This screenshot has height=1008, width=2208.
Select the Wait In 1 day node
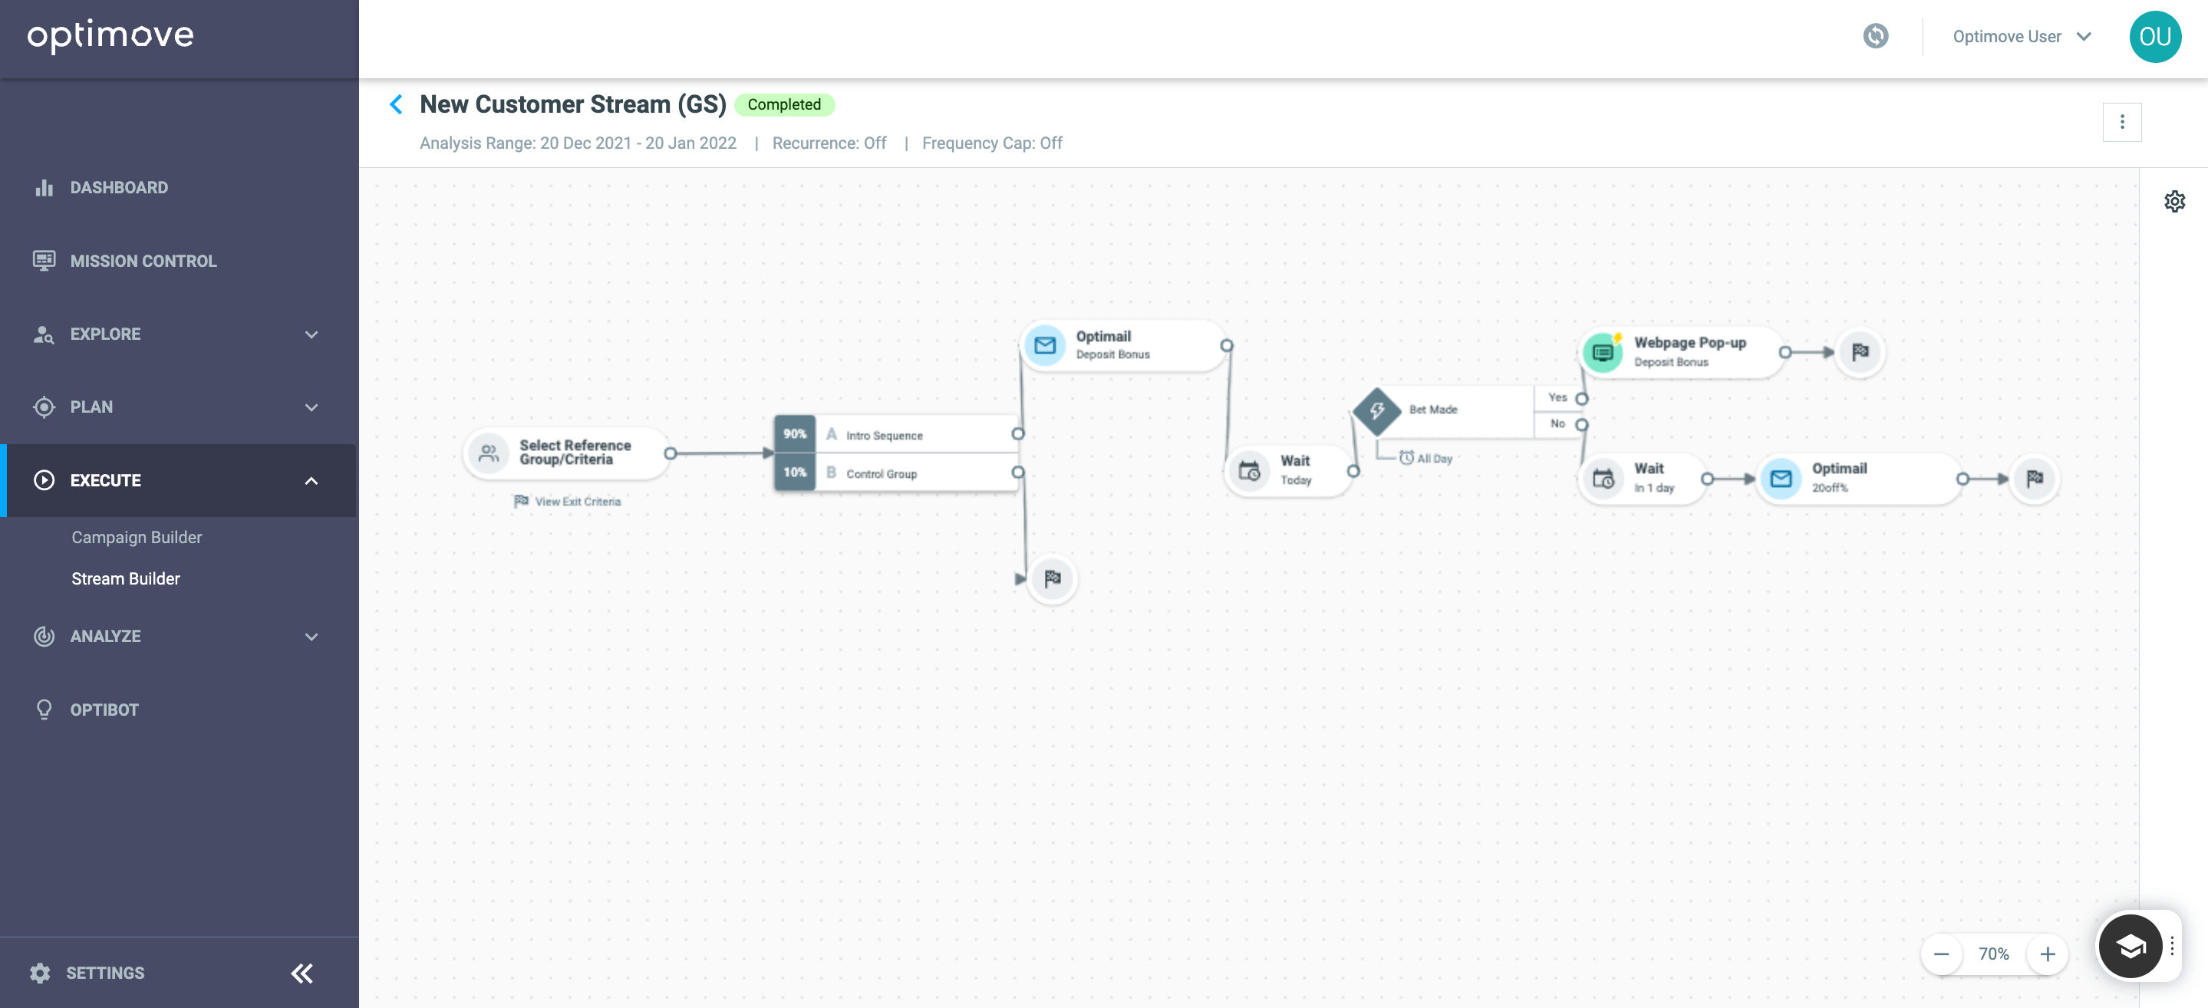coord(1643,478)
